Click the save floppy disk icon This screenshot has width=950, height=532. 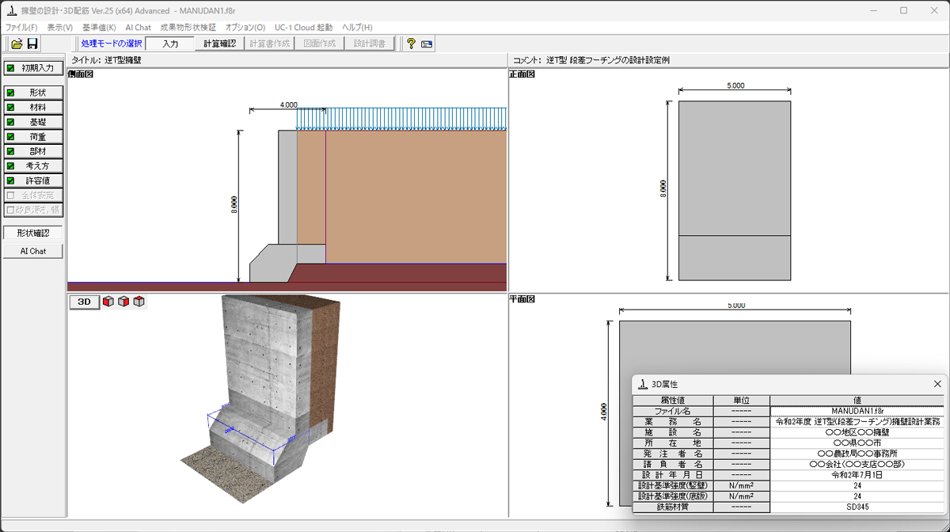pyautogui.click(x=32, y=44)
